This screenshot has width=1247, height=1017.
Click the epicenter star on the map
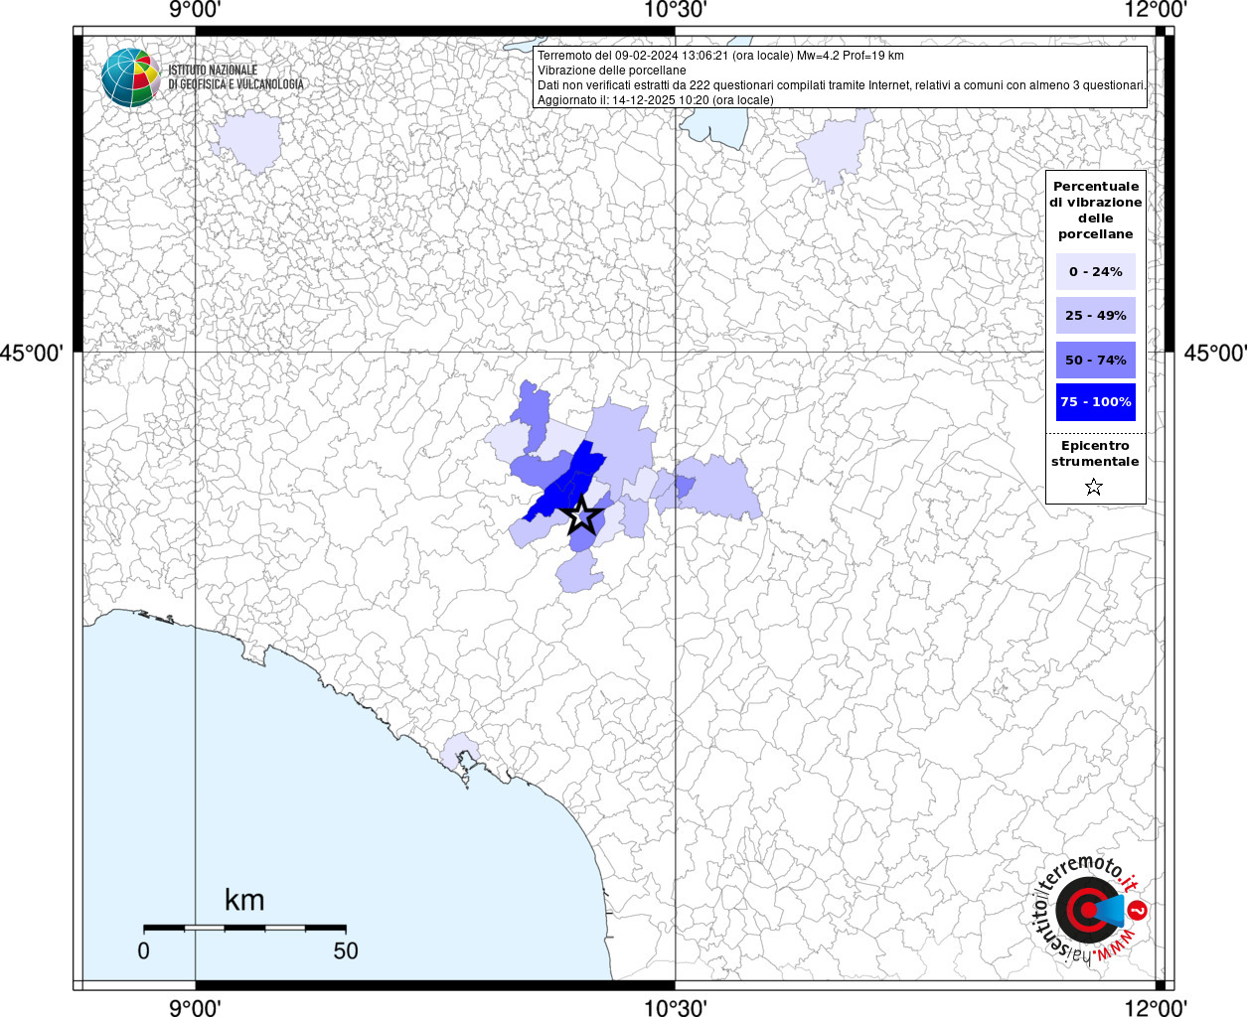(582, 515)
